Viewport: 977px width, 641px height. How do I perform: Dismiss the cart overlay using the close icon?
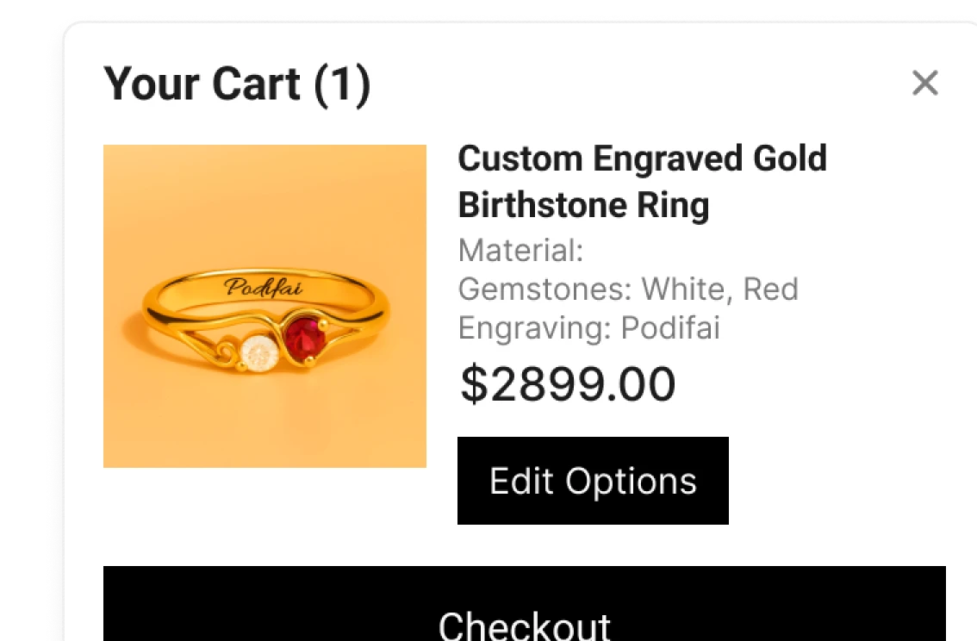925,84
